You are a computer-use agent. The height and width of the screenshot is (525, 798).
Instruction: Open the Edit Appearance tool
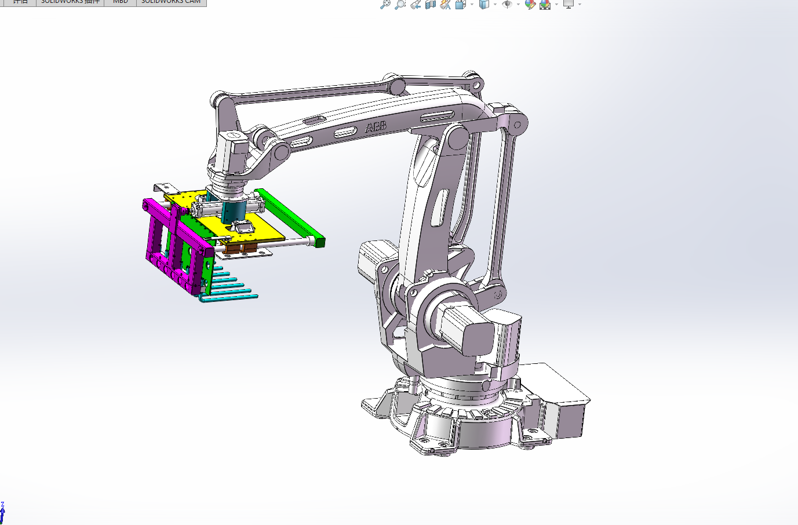[530, 4]
